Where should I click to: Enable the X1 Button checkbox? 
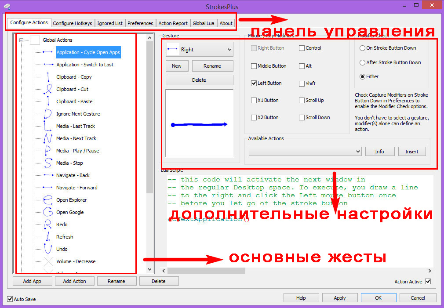click(254, 100)
